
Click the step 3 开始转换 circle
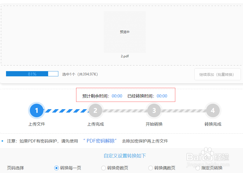point(154,110)
